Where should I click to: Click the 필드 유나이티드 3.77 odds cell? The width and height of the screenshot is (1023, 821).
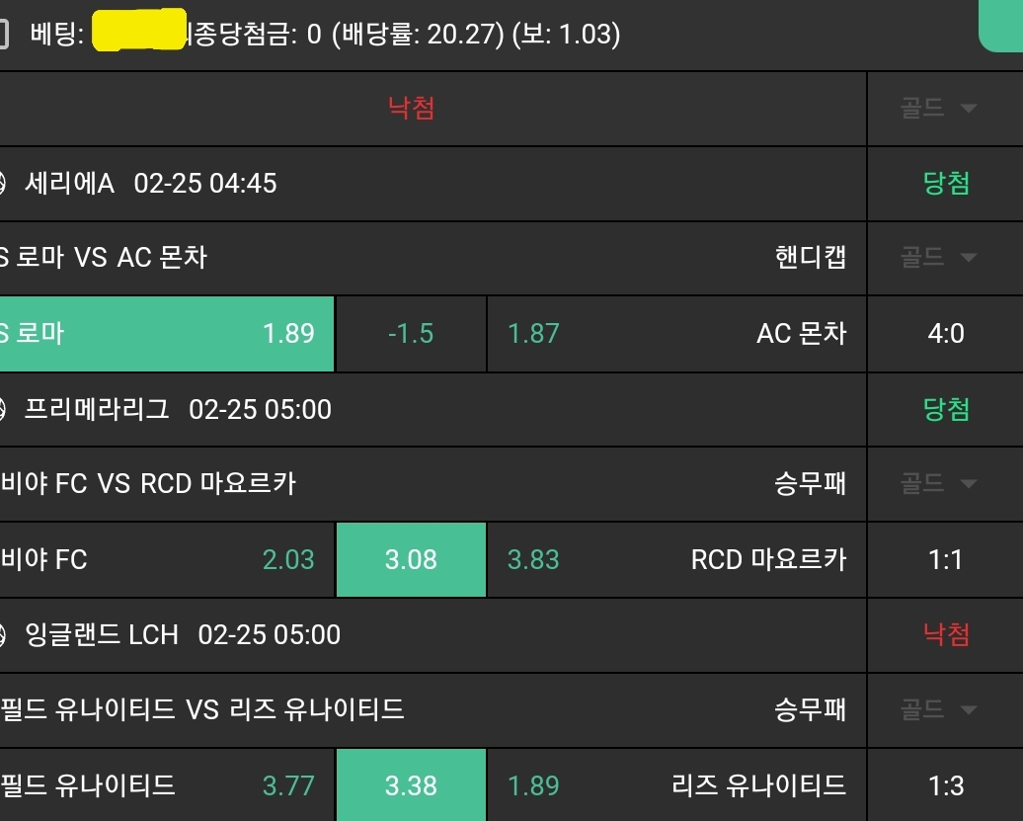pyautogui.click(x=166, y=785)
